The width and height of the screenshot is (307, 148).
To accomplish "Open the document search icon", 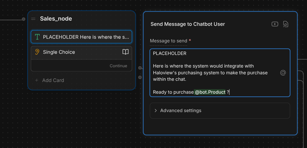I will (x=285, y=24).
